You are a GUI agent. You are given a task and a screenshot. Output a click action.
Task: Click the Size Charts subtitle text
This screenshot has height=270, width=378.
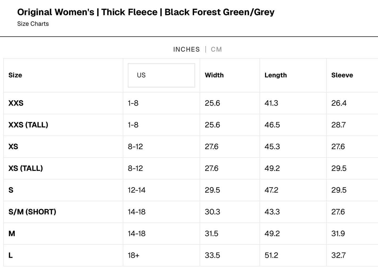coord(33,24)
